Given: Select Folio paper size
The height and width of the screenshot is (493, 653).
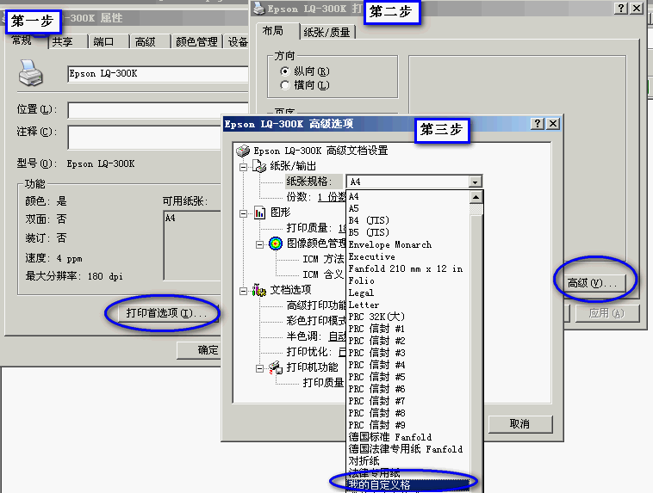Looking at the screenshot, I should pyautogui.click(x=408, y=280).
